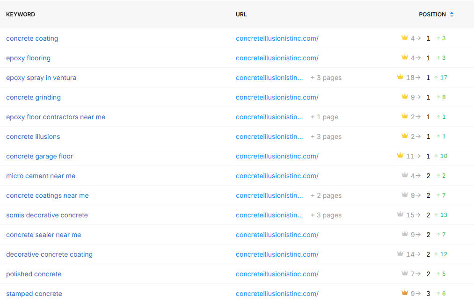Click the POSITION column header label

coord(432,14)
